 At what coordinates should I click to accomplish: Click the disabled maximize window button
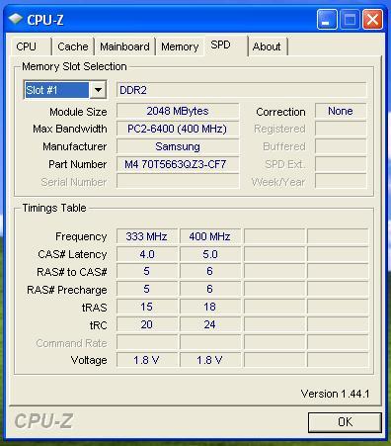click(x=350, y=20)
